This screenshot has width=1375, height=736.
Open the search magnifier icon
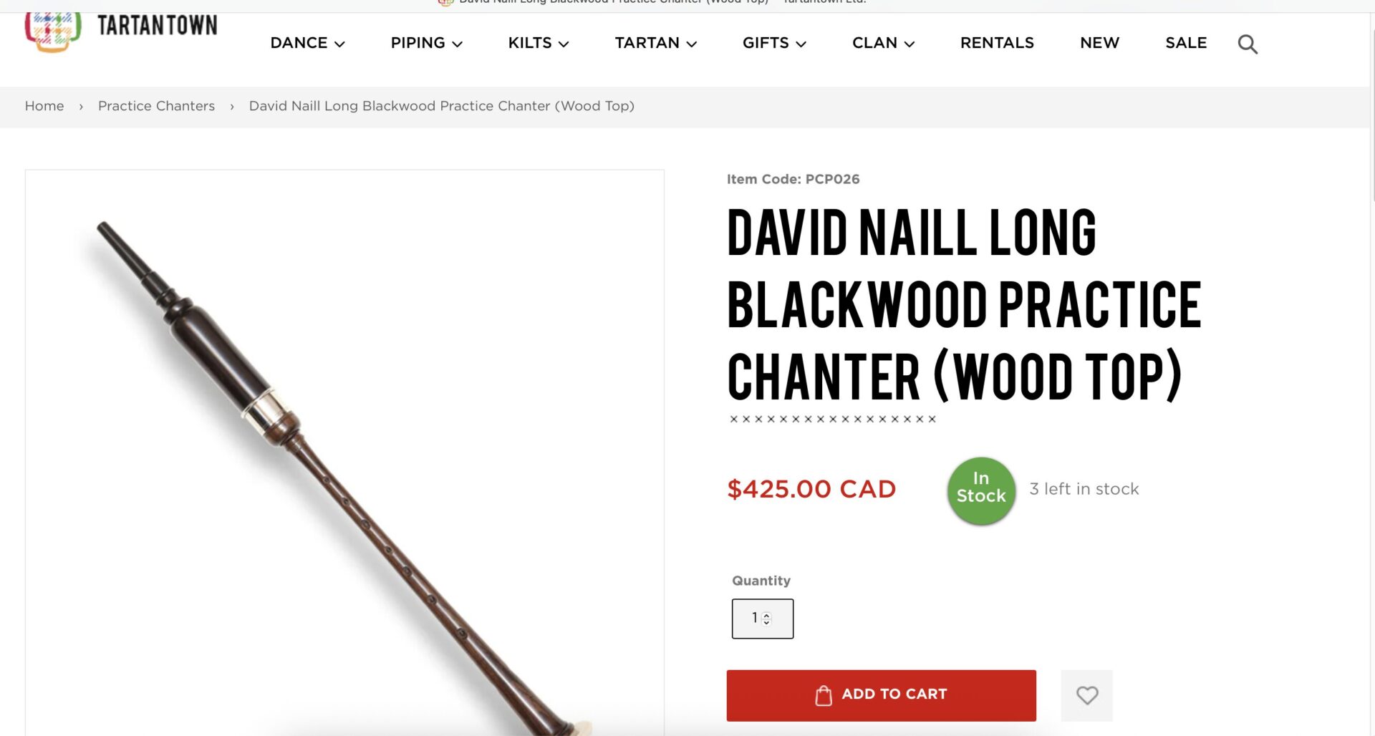[x=1247, y=44]
